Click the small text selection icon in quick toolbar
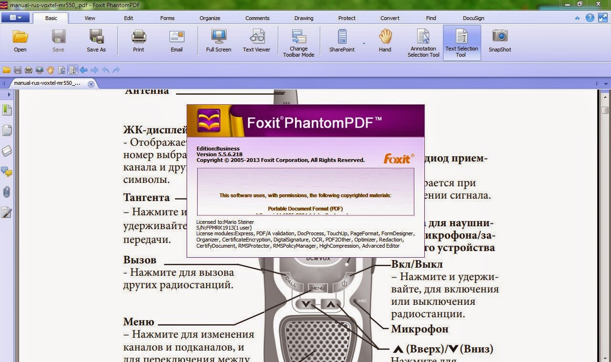611x362 pixels. (72, 70)
